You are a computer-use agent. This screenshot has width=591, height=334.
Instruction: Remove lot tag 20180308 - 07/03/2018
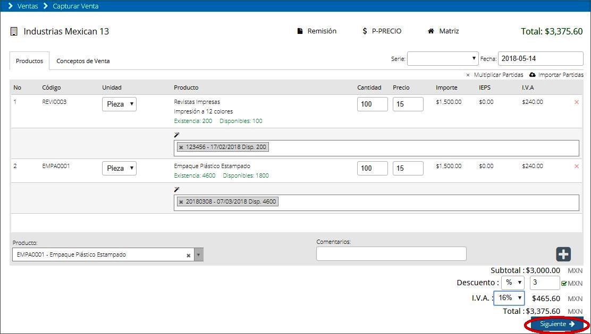pos(181,202)
